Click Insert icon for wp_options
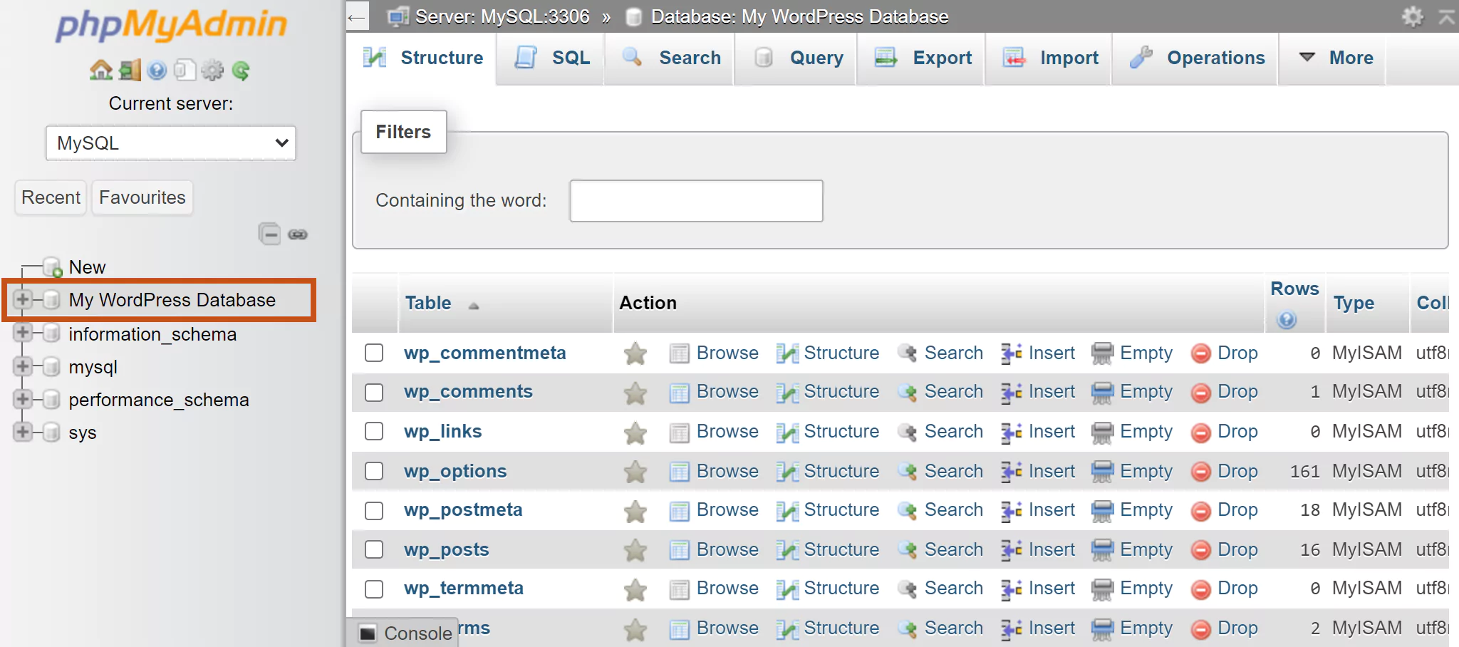Viewport: 1459px width, 647px height. [1012, 472]
